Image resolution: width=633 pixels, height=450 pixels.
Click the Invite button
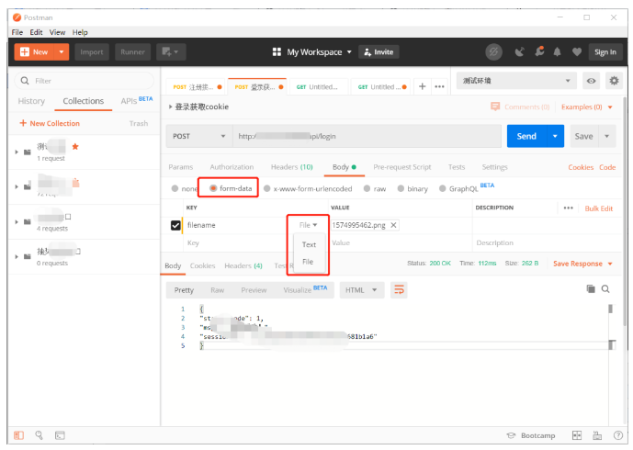pos(379,51)
